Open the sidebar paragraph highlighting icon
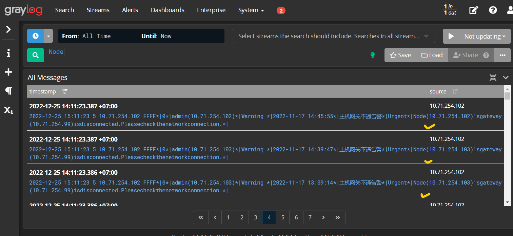 pos(8,91)
